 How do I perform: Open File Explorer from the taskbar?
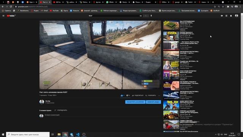(x=59, y=134)
